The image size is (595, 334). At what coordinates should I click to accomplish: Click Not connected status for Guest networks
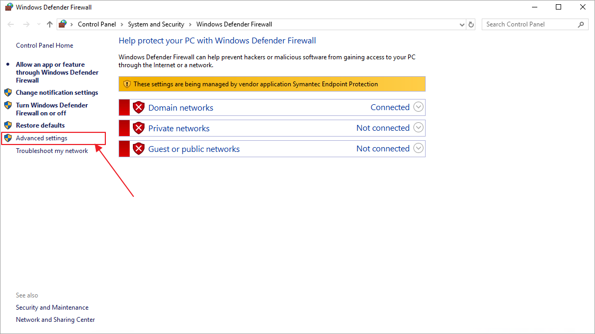click(x=383, y=148)
